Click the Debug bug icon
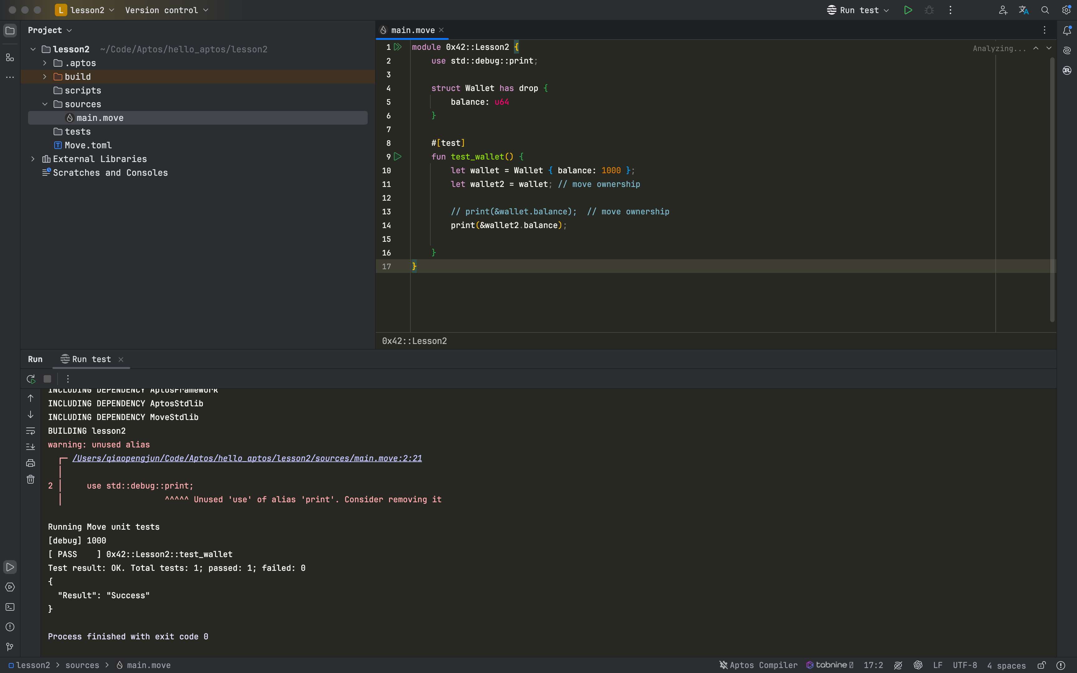Image resolution: width=1077 pixels, height=673 pixels. click(x=929, y=10)
